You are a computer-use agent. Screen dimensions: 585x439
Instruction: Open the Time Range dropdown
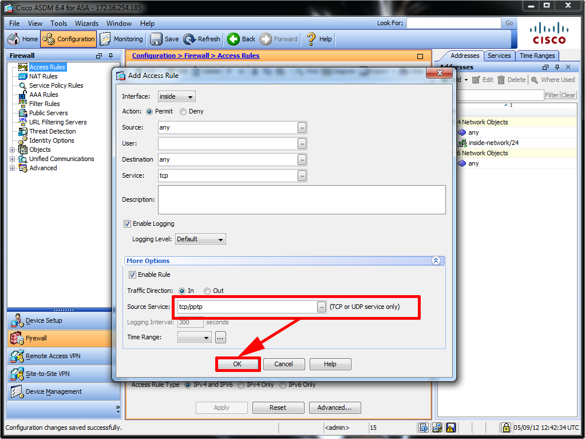click(x=195, y=338)
